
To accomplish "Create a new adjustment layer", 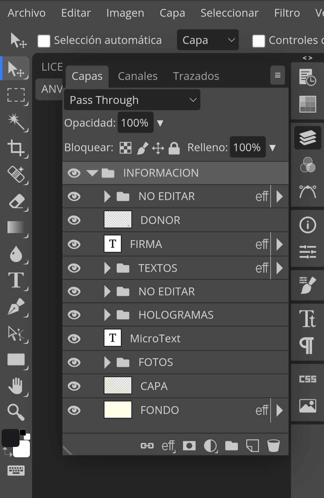I will point(210,446).
